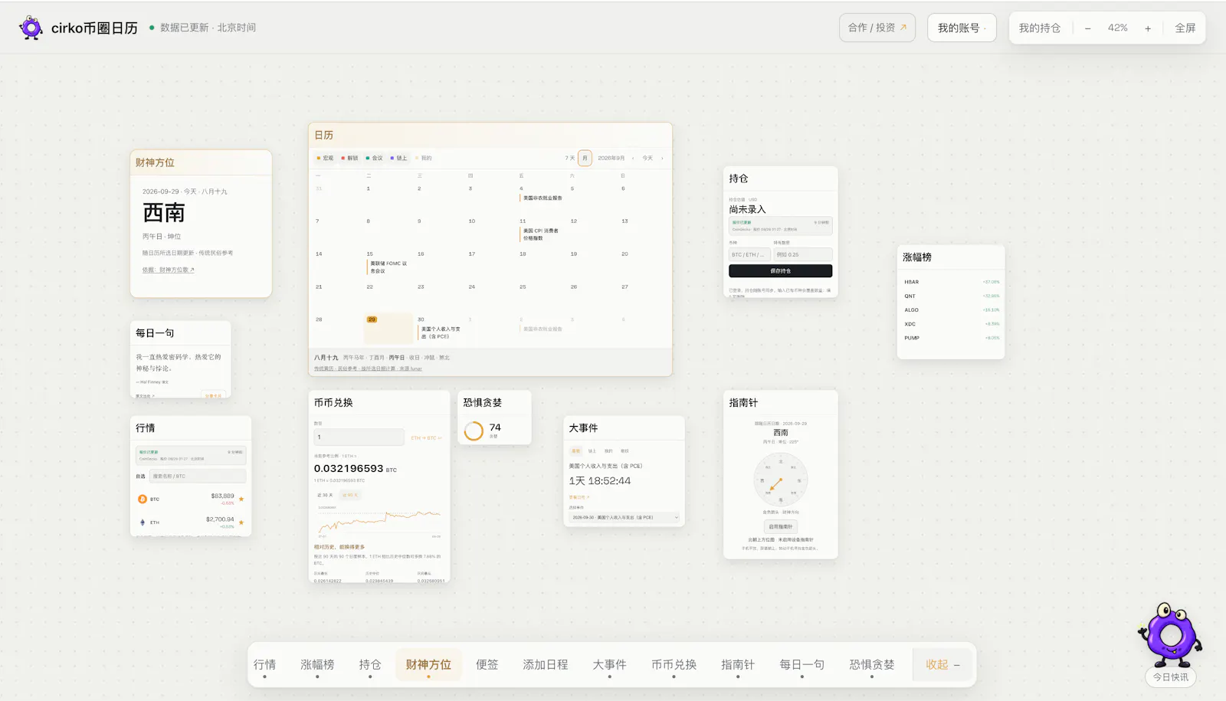
Task: Go to next month arrow in 日历
Action: (x=662, y=158)
